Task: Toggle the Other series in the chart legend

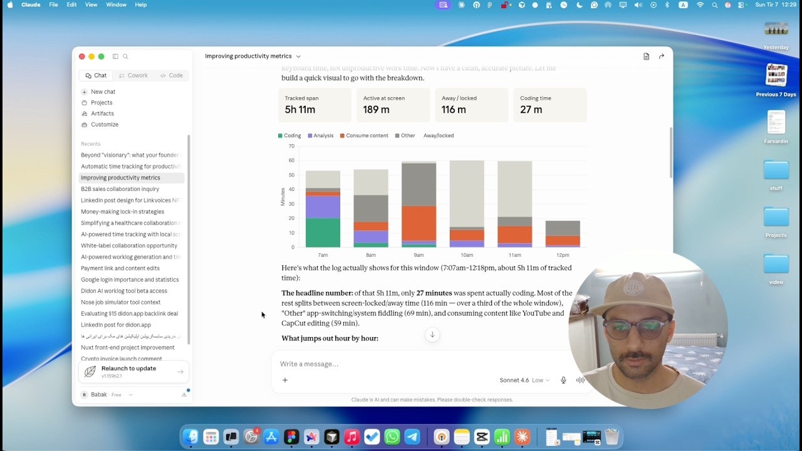Action: [x=405, y=135]
